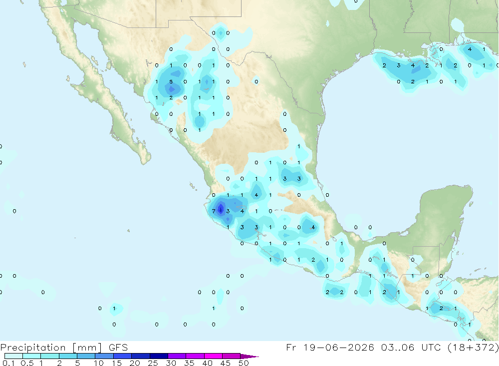Choose the 20–25 mm legend color swatch

click(140, 356)
